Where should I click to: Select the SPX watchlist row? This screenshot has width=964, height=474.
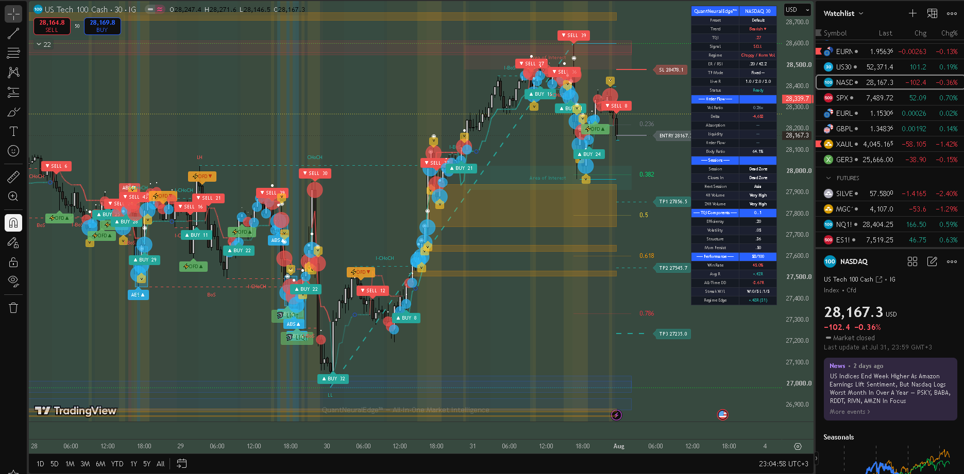point(889,98)
